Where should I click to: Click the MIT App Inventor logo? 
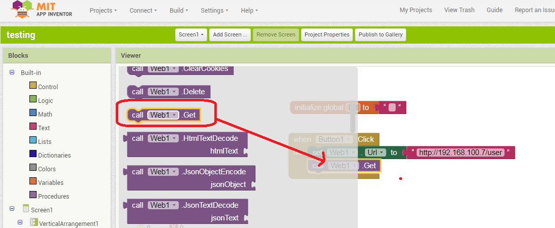41,10
